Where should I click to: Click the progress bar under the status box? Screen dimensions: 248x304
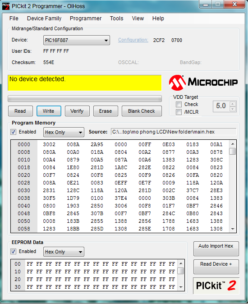point(85,98)
